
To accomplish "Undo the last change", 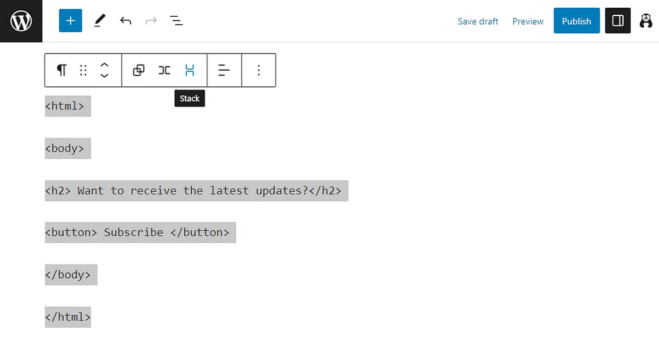I will coord(126,21).
